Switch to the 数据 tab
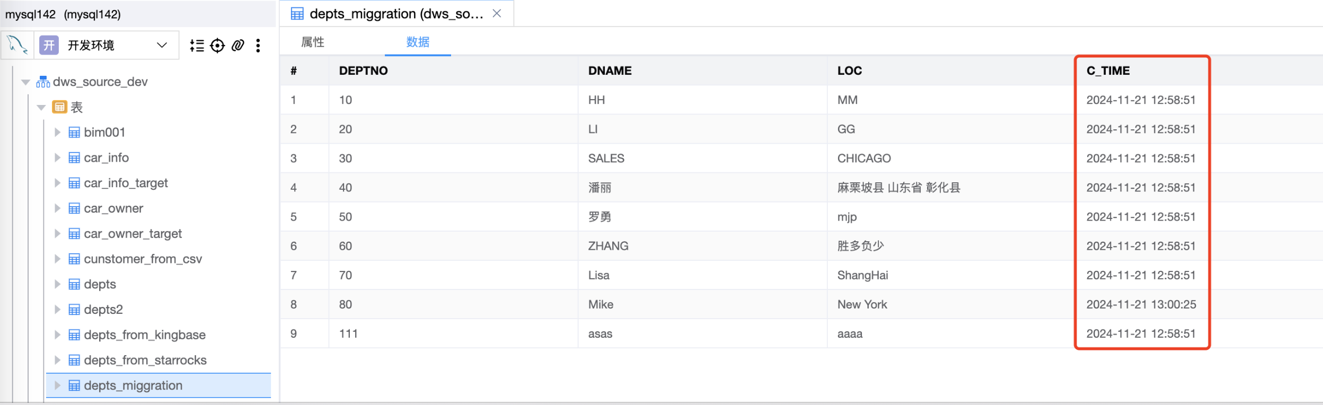 [418, 42]
